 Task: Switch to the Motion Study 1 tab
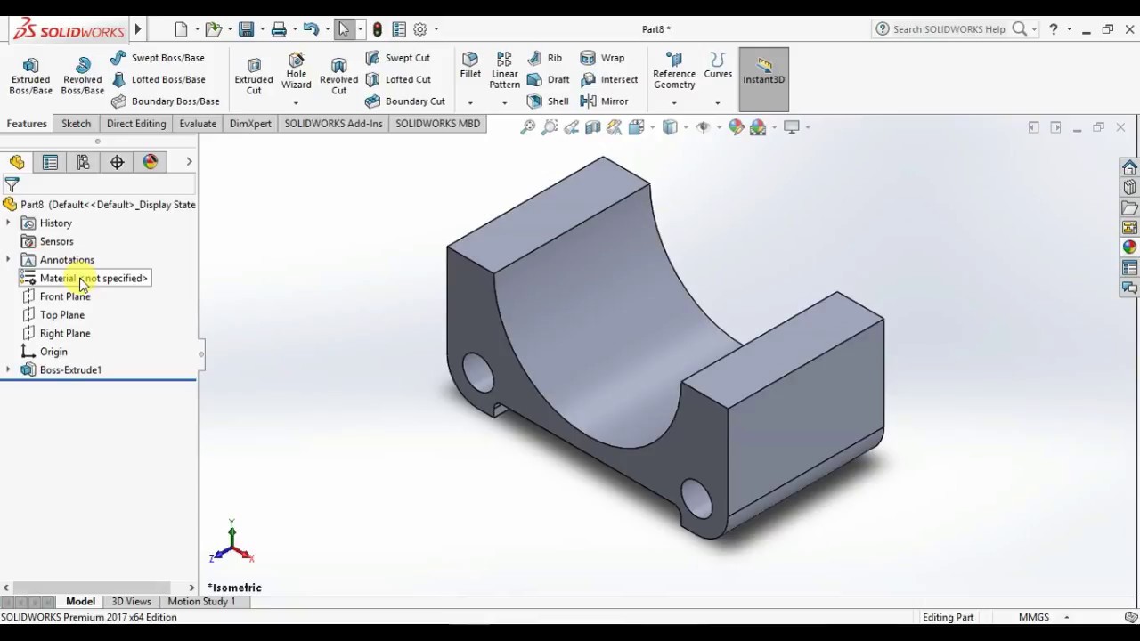point(202,602)
